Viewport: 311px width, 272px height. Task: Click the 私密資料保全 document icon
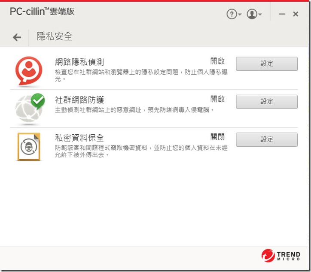point(29,147)
